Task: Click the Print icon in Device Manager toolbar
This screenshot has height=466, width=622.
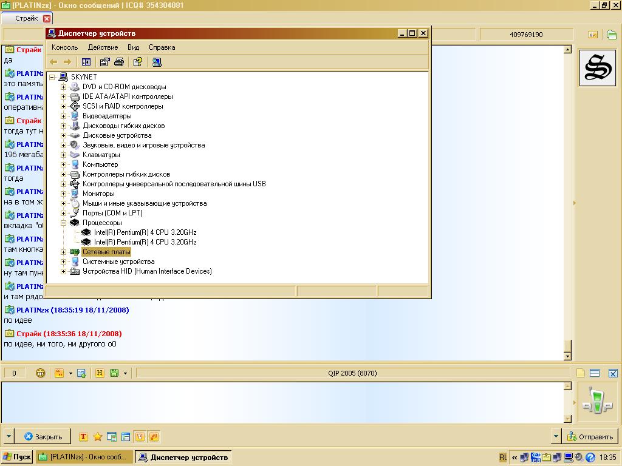Action: [x=119, y=62]
